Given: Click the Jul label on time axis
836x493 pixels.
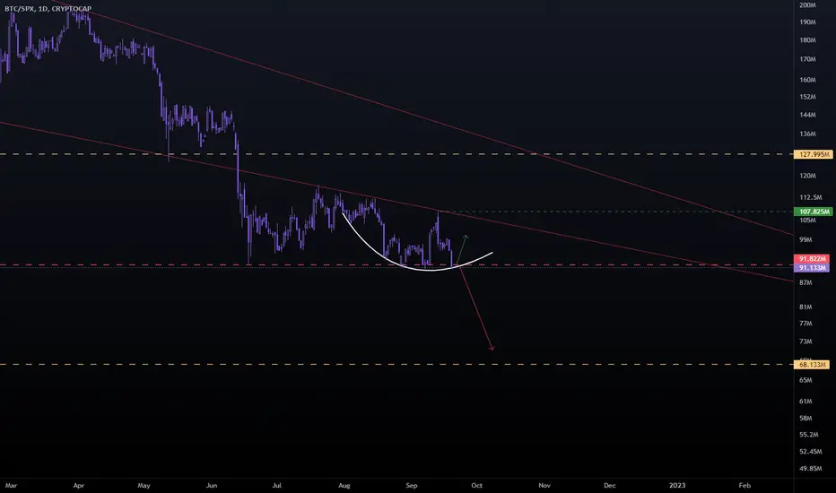Looking at the screenshot, I should 276,486.
